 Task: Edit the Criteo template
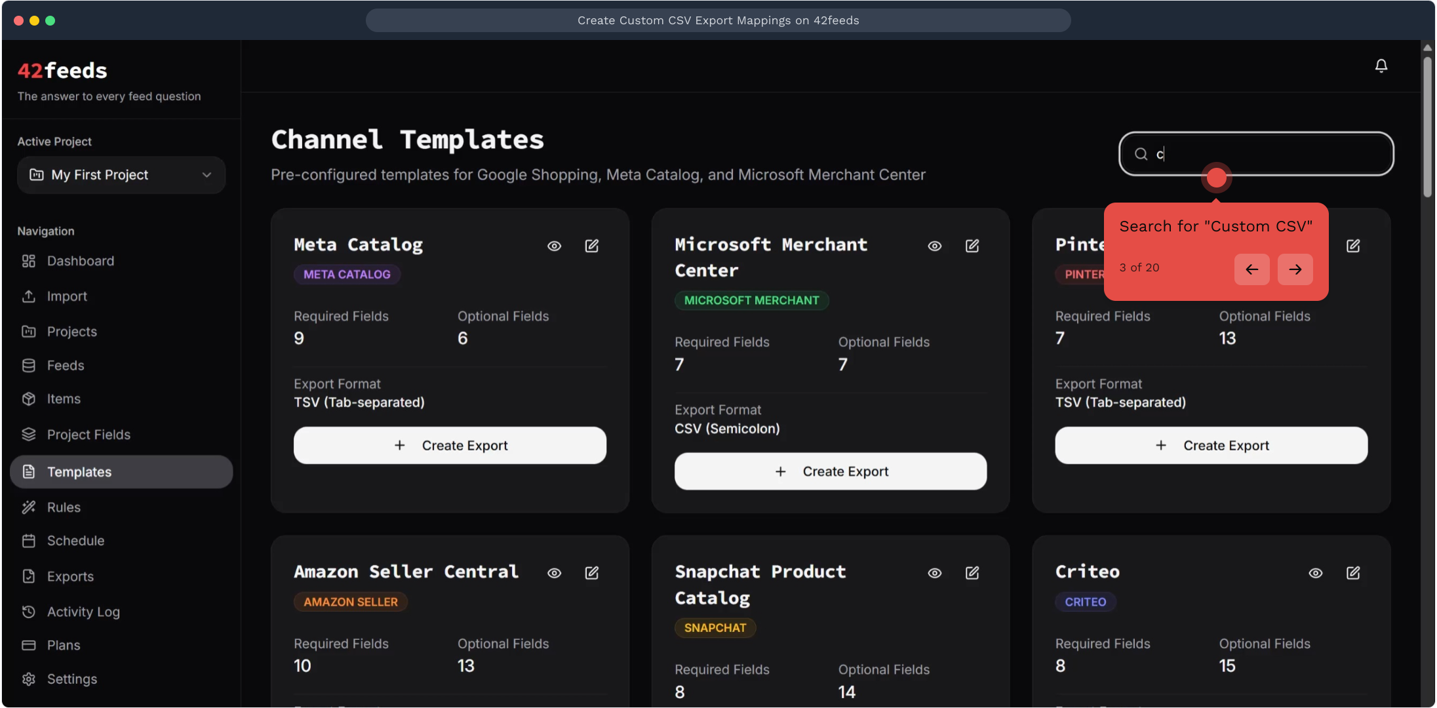1352,573
